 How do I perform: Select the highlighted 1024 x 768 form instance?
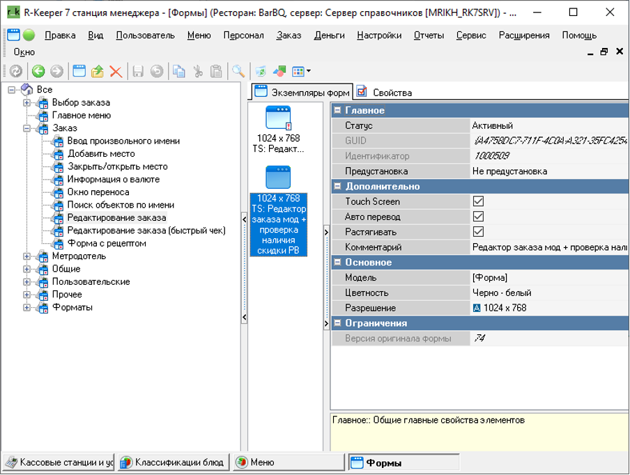(278, 211)
